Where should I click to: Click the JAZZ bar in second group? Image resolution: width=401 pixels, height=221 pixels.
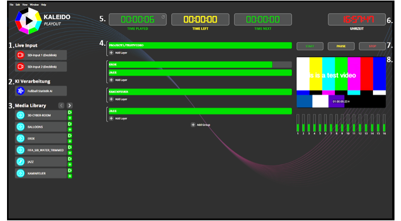tap(200, 73)
